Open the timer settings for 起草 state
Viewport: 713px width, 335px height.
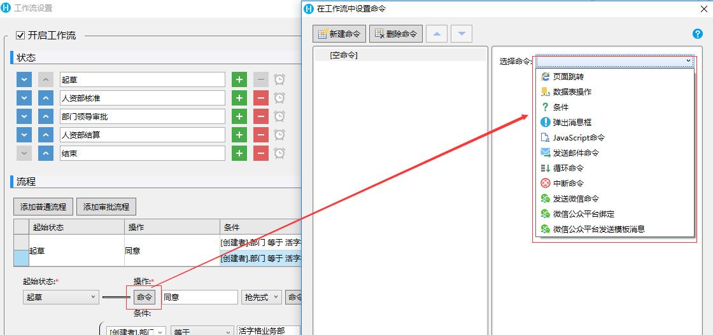coord(279,79)
